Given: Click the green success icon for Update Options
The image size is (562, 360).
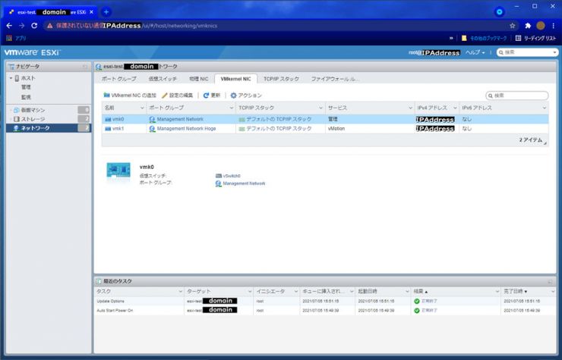Looking at the screenshot, I should (x=416, y=302).
